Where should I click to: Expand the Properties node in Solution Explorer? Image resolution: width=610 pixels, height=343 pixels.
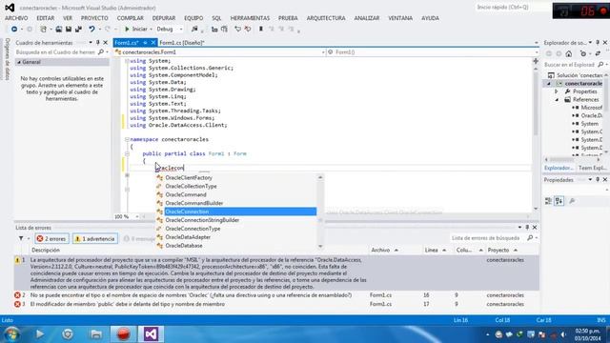(557, 91)
